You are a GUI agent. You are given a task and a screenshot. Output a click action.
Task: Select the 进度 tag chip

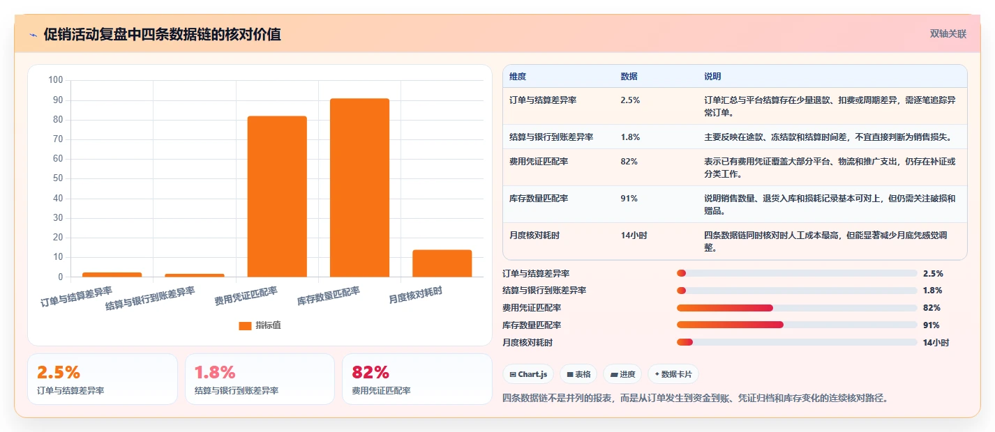coord(622,374)
